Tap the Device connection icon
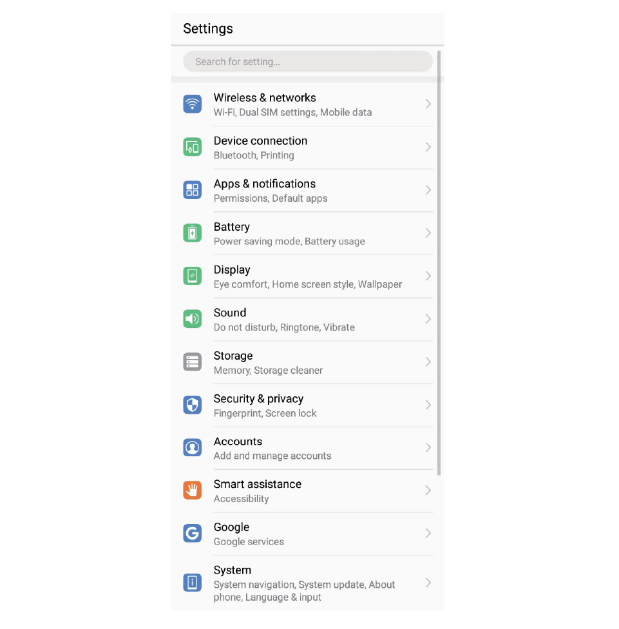The width and height of the screenshot is (619, 629). (x=192, y=147)
